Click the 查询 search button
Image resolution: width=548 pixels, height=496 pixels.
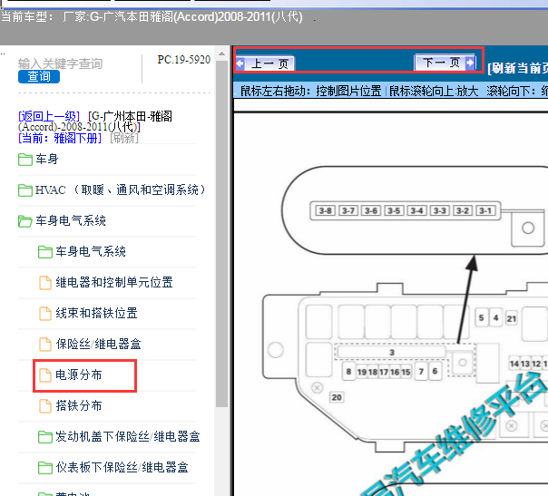click(x=39, y=76)
